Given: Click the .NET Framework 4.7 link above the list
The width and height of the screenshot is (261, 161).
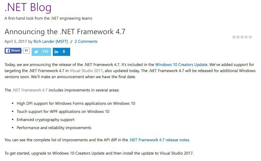Looking at the screenshot, I should [x=30, y=90].
